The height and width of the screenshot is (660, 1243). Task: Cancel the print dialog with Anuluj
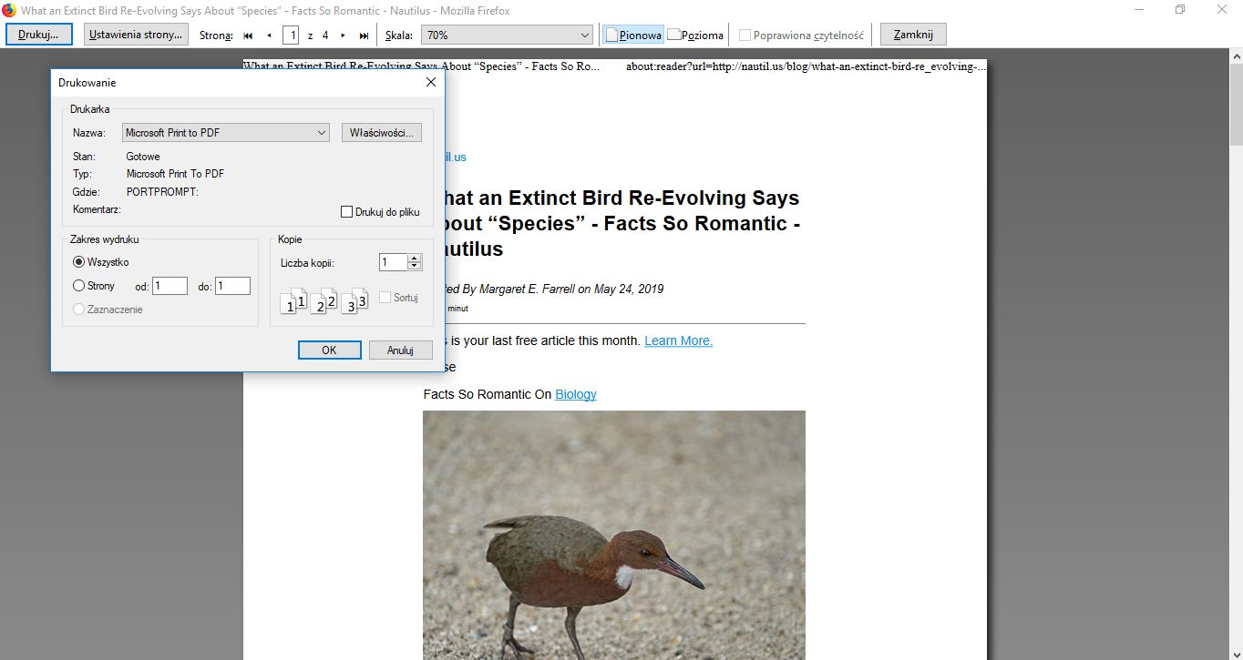[x=400, y=350]
